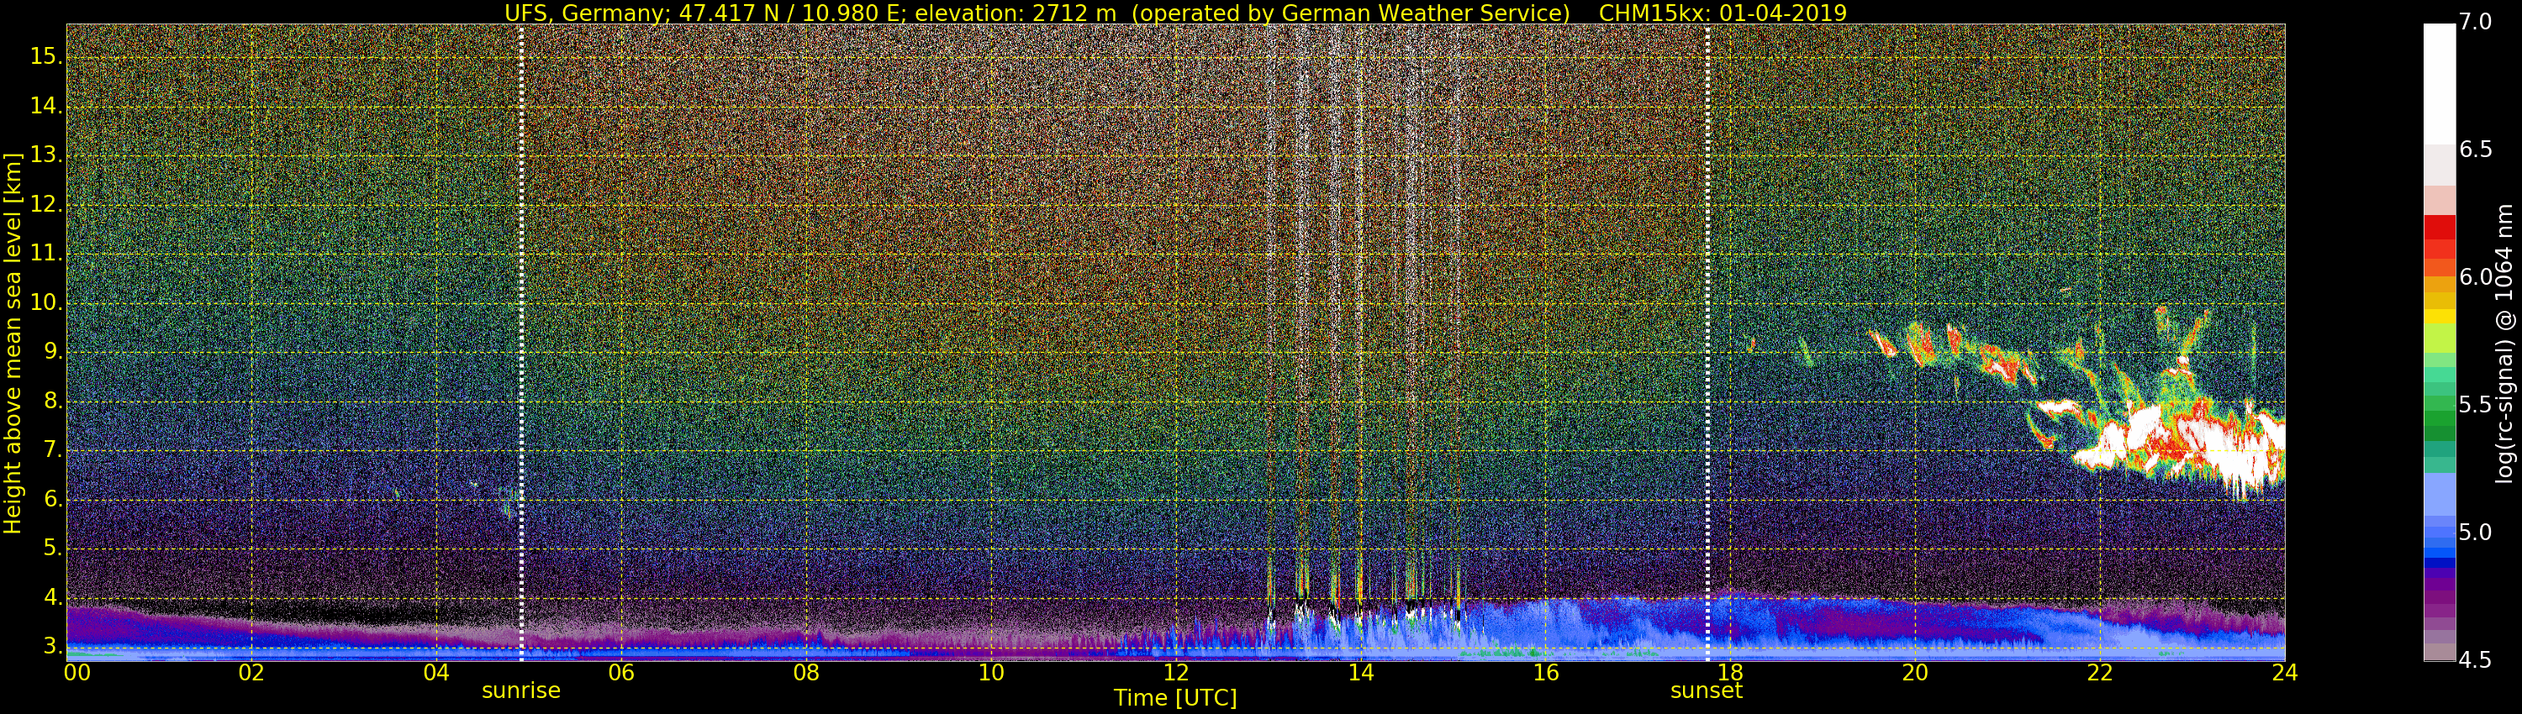
Task: Click the white top segment of the colorbar
Action: (x=2439, y=84)
